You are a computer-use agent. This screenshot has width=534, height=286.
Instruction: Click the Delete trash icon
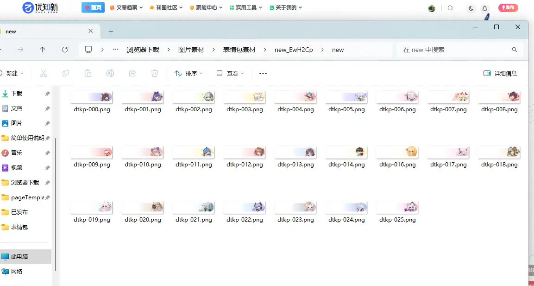155,73
